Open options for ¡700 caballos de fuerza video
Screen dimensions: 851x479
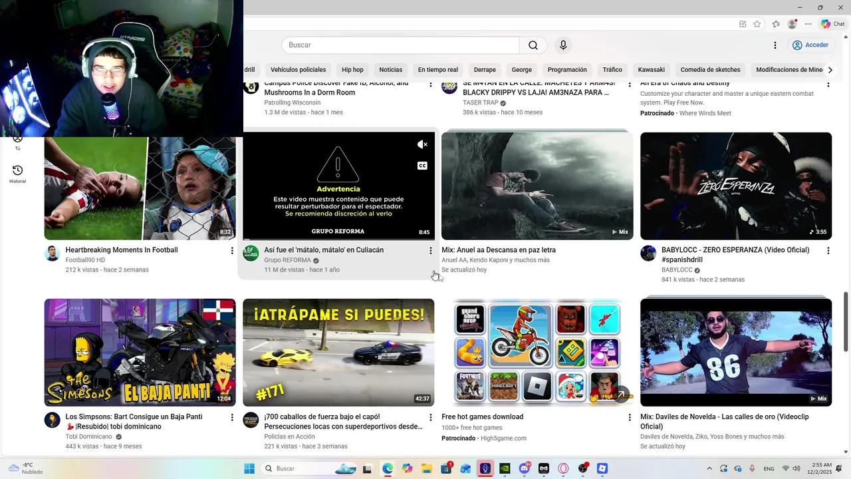[430, 417]
